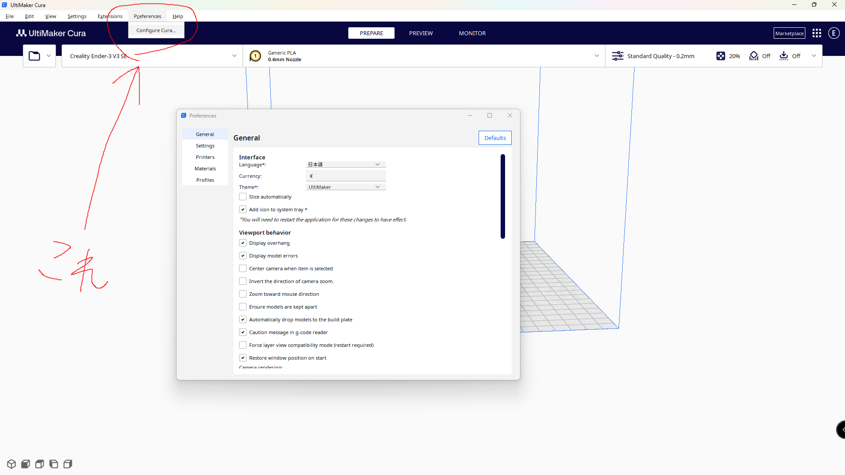Toggle Slice automatically checkbox
Screen dimensions: 845x475
243,197
